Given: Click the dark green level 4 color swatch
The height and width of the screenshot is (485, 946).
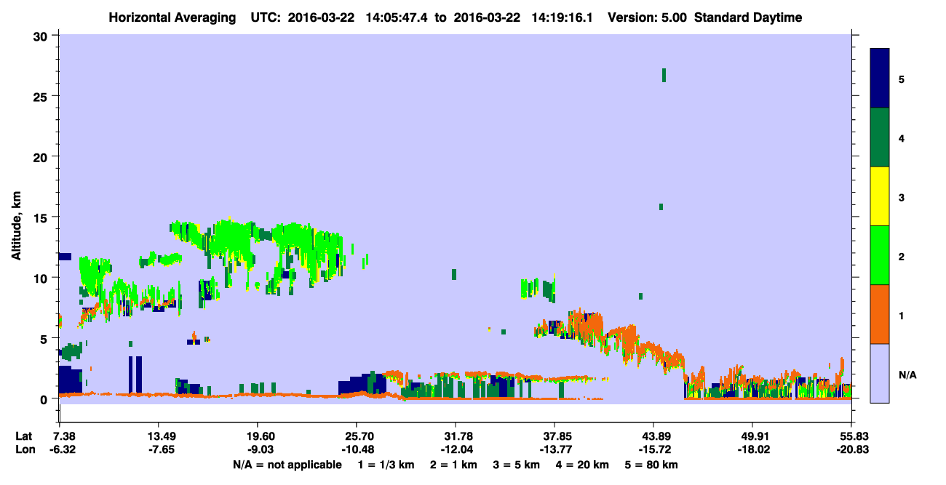Looking at the screenshot, I should tap(880, 137).
